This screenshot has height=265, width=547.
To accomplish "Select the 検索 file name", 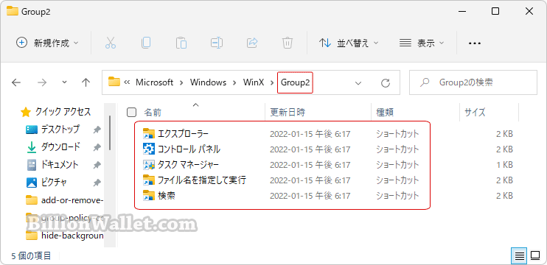I will tap(167, 196).
